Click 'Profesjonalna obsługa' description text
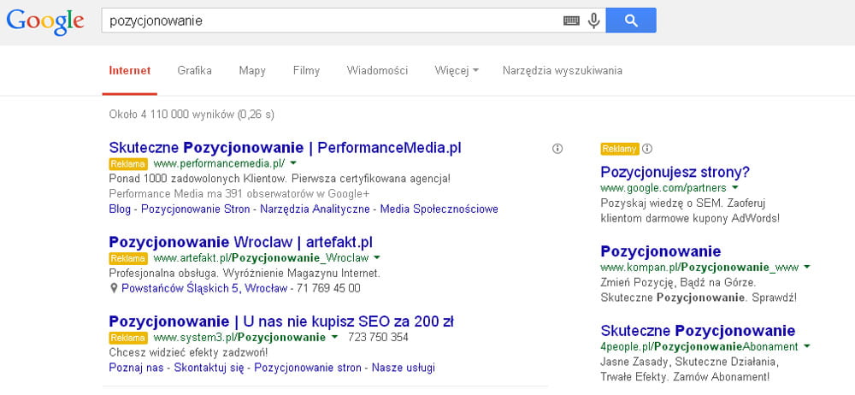The width and height of the screenshot is (855, 395). (245, 273)
